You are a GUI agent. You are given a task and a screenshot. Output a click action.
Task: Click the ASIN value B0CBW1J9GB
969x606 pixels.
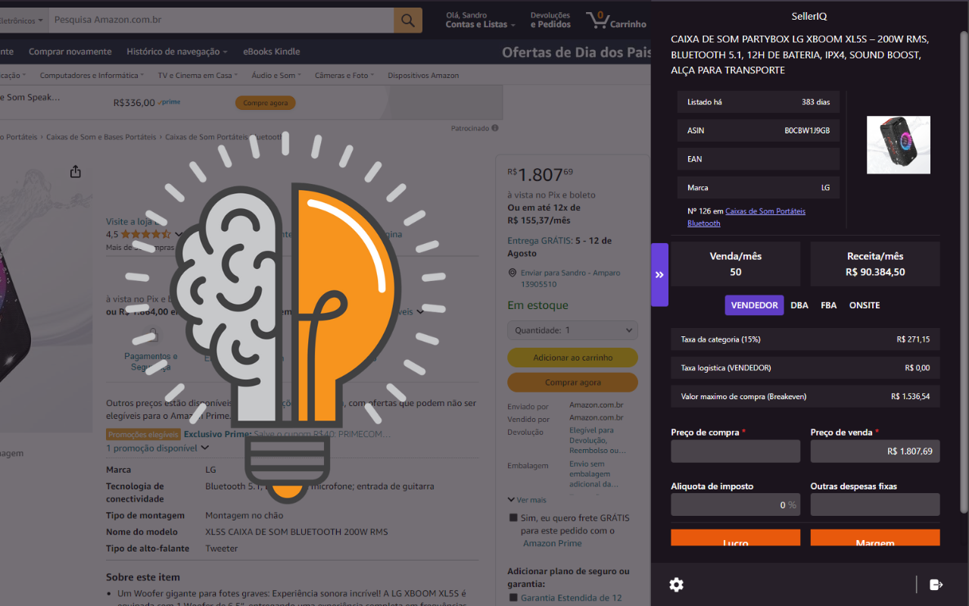[807, 130]
